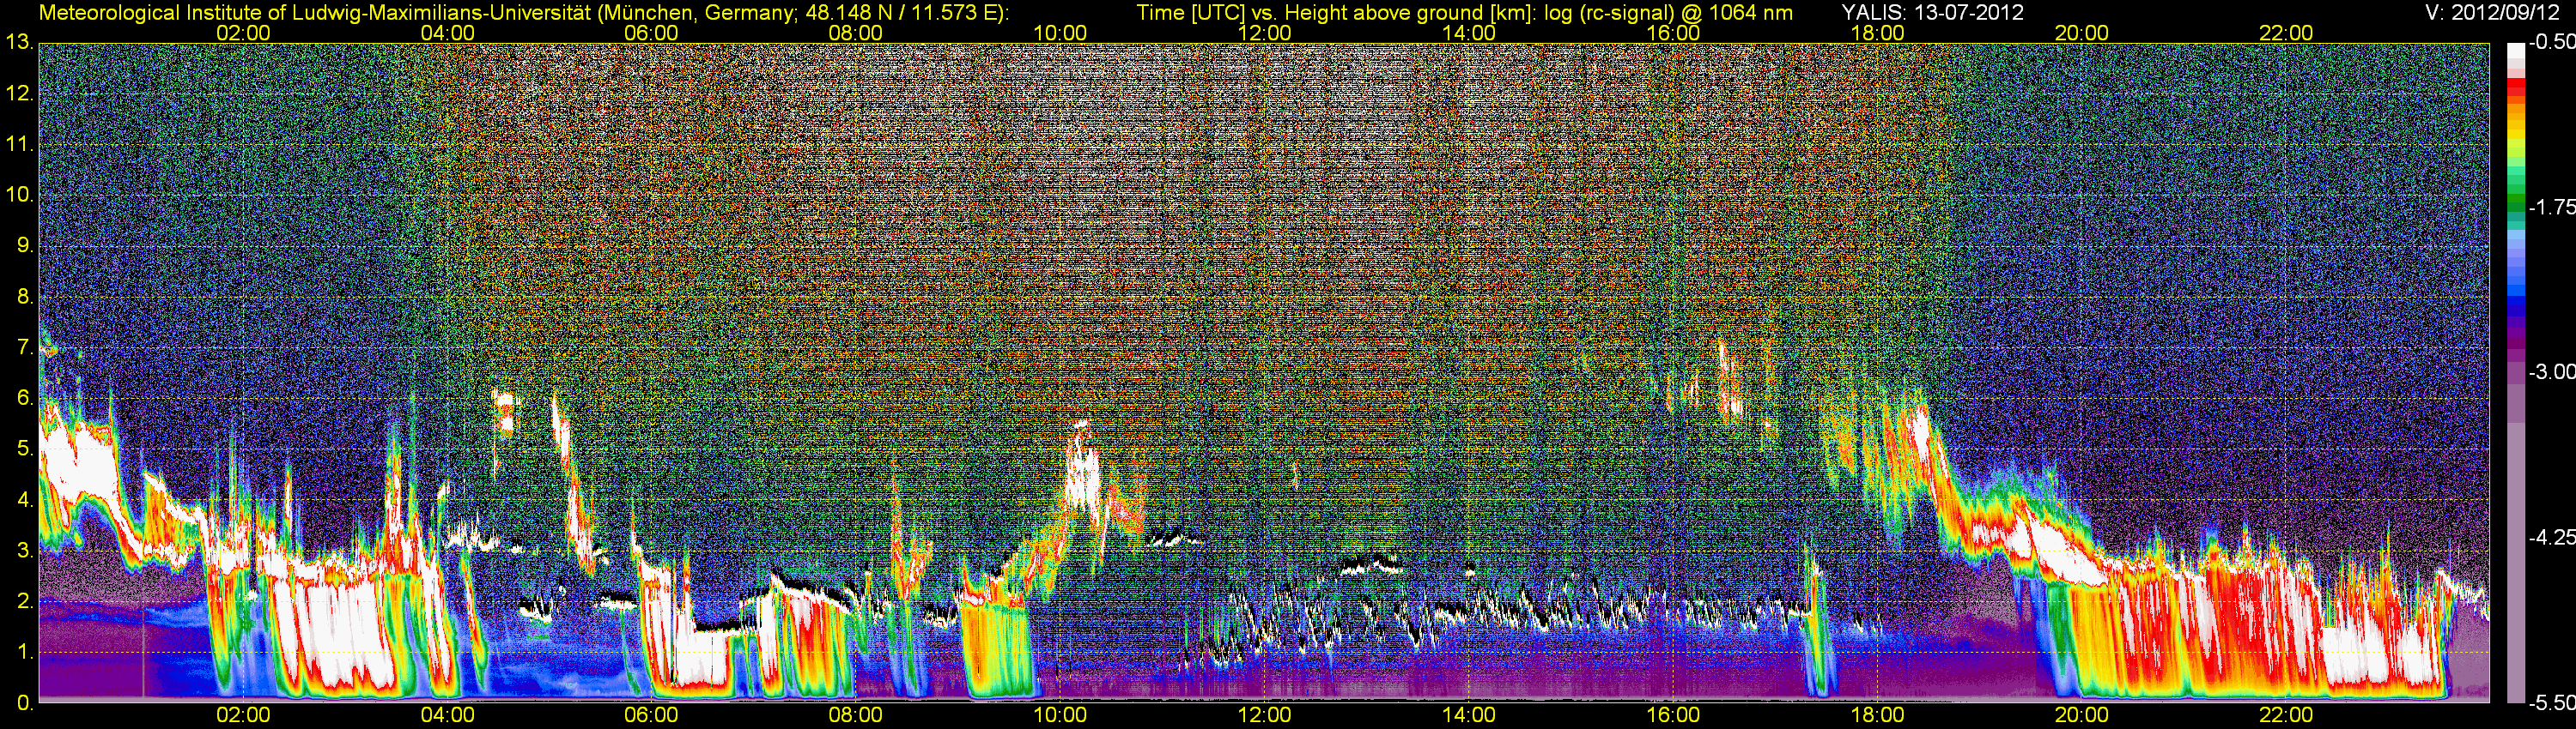This screenshot has width=2576, height=729.
Task: Select the 02:00 label on the top time axis
Action: 243,33
